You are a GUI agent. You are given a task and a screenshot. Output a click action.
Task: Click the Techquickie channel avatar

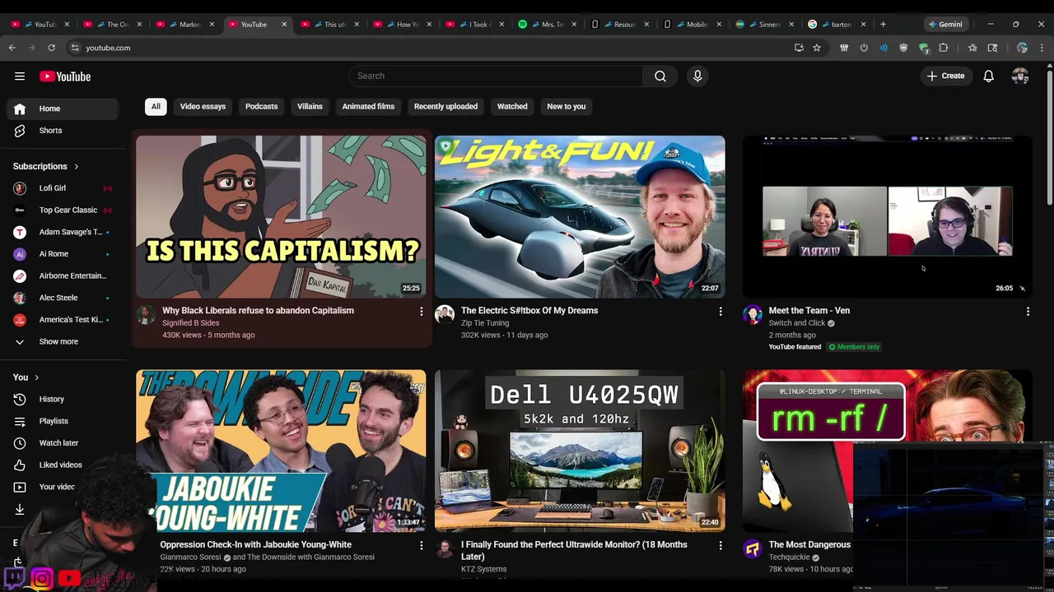pyautogui.click(x=753, y=549)
